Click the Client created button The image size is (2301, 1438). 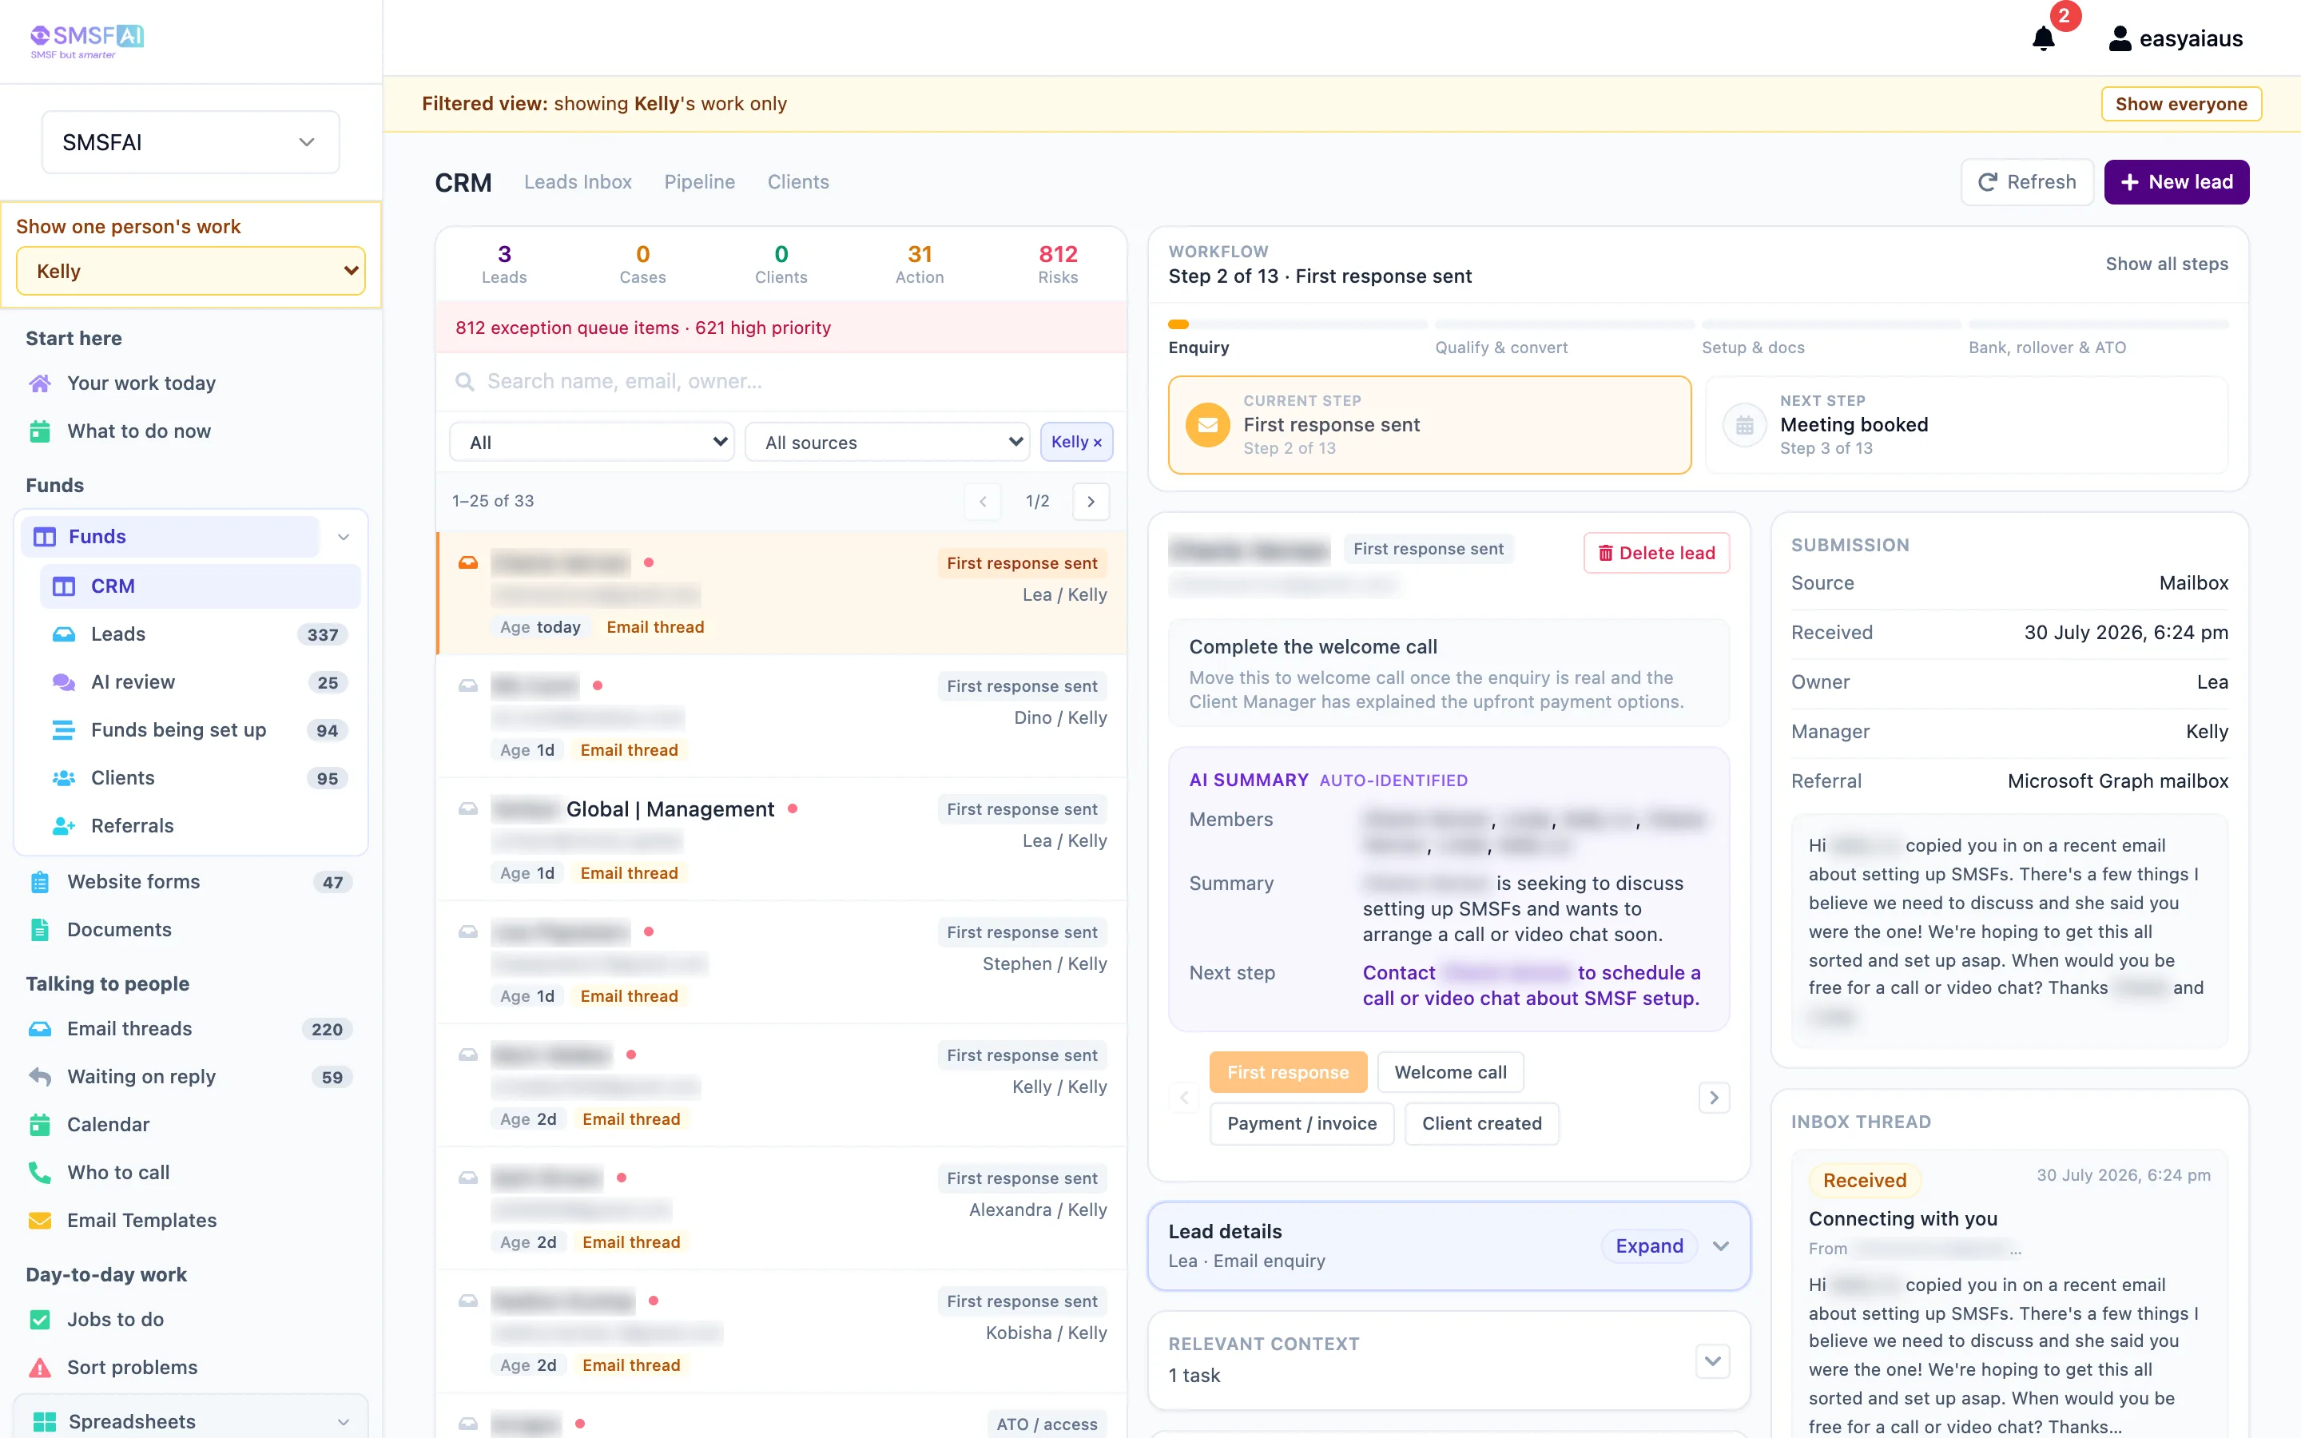pos(1481,1123)
